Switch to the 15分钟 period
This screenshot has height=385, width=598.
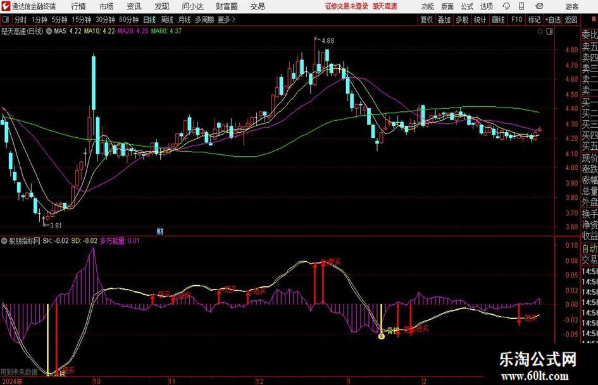click(81, 20)
